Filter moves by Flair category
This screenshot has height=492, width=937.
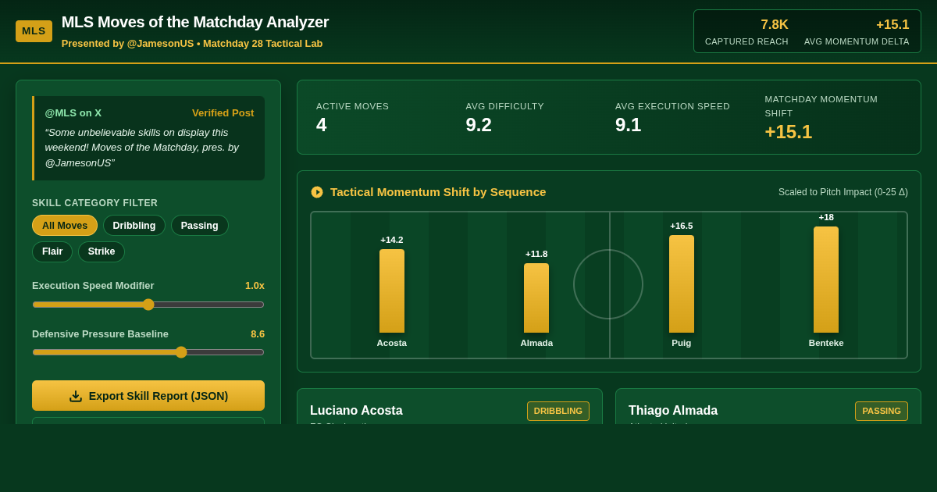[52, 251]
